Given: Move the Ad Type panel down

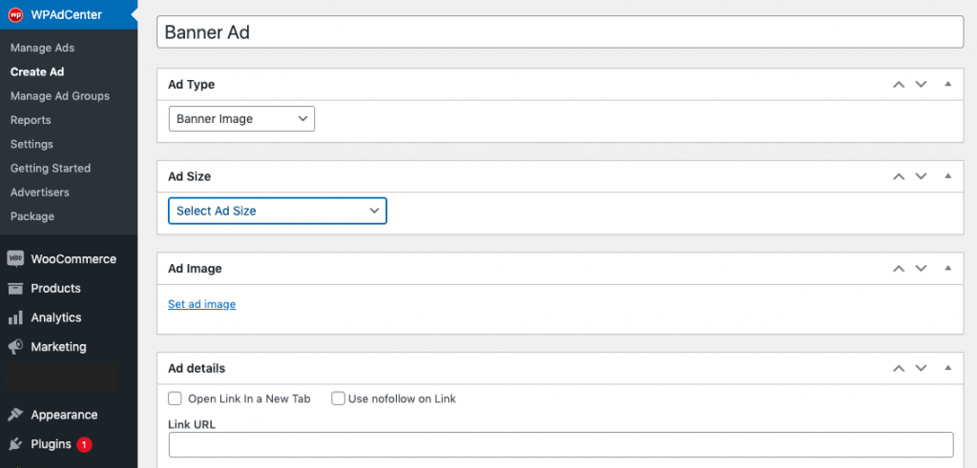Looking at the screenshot, I should [921, 85].
